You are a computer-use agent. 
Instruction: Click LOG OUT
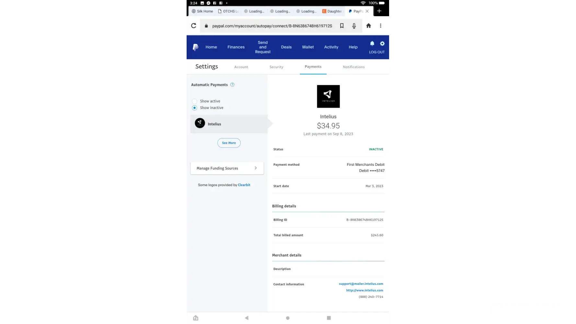coord(377,52)
